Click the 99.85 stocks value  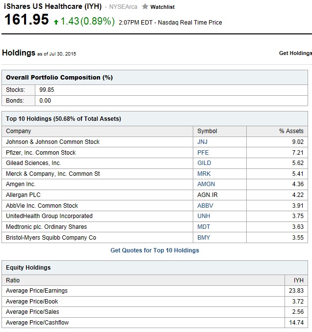point(47,90)
